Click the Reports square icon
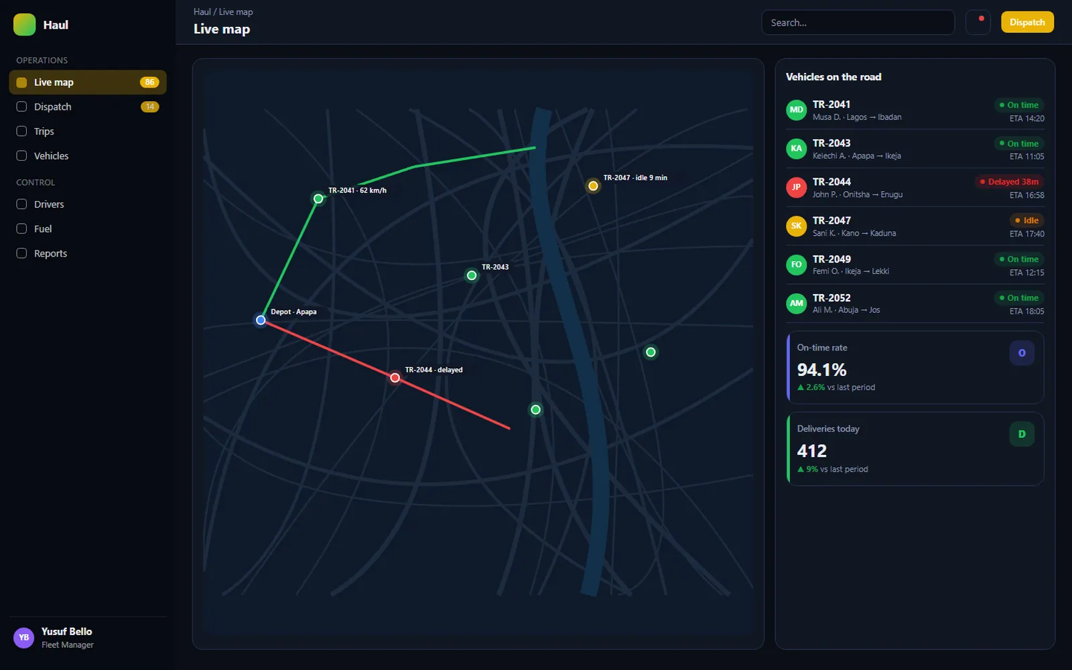The image size is (1072, 670). tap(21, 253)
